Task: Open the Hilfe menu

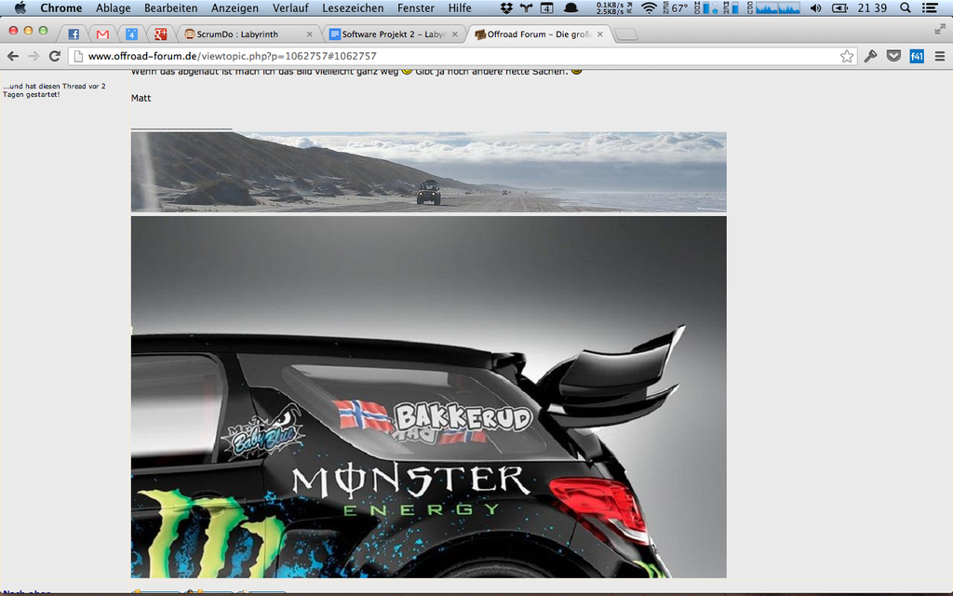Action: (x=460, y=7)
